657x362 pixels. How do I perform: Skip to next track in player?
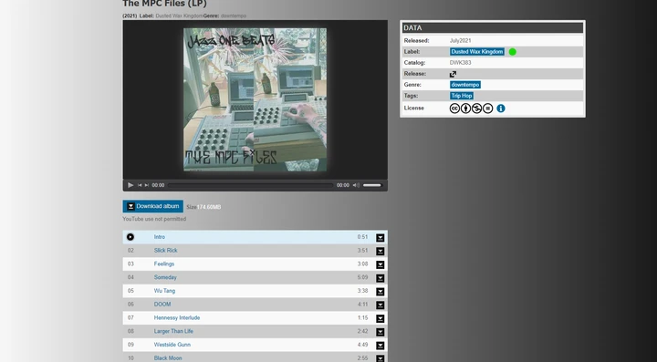point(147,185)
